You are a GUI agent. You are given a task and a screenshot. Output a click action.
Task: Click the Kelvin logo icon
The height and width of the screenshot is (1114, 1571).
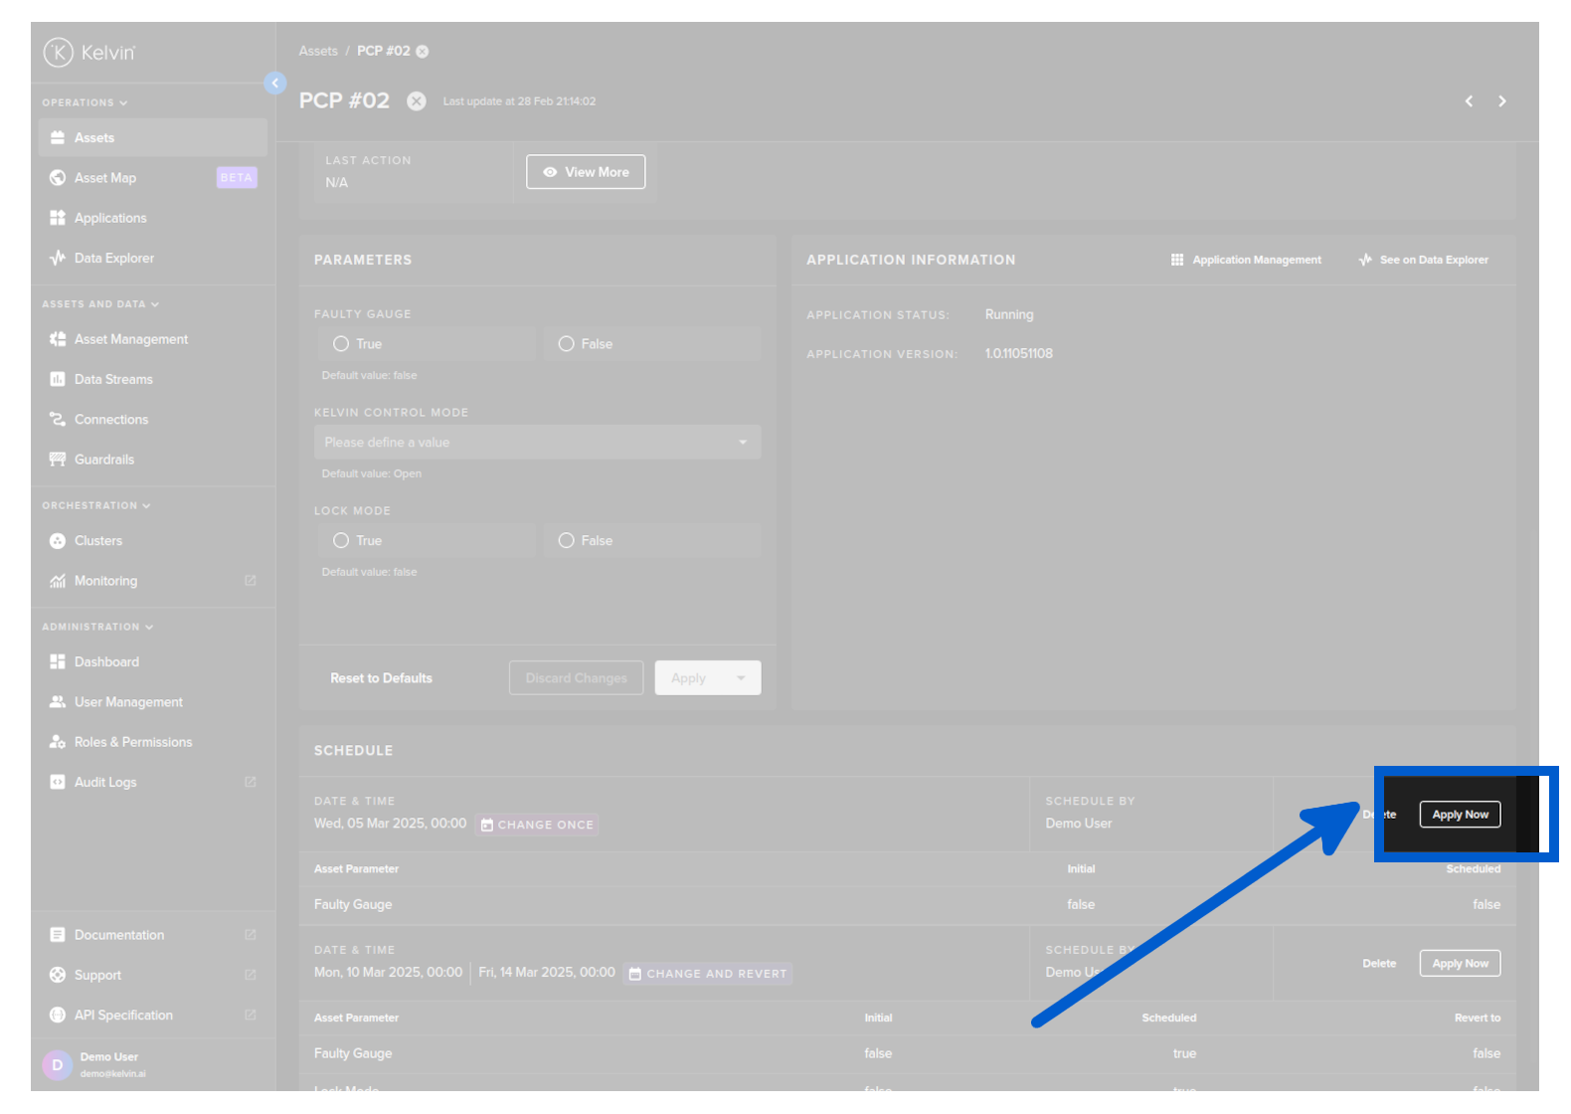[59, 52]
